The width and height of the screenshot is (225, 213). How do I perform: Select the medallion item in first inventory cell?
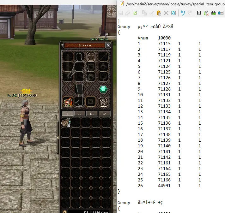click(66, 122)
